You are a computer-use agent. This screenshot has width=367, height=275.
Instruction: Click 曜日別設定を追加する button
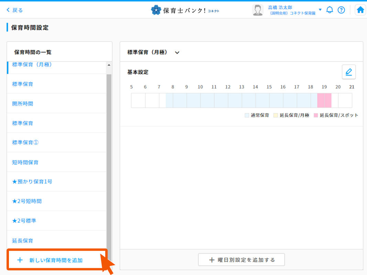(241, 260)
